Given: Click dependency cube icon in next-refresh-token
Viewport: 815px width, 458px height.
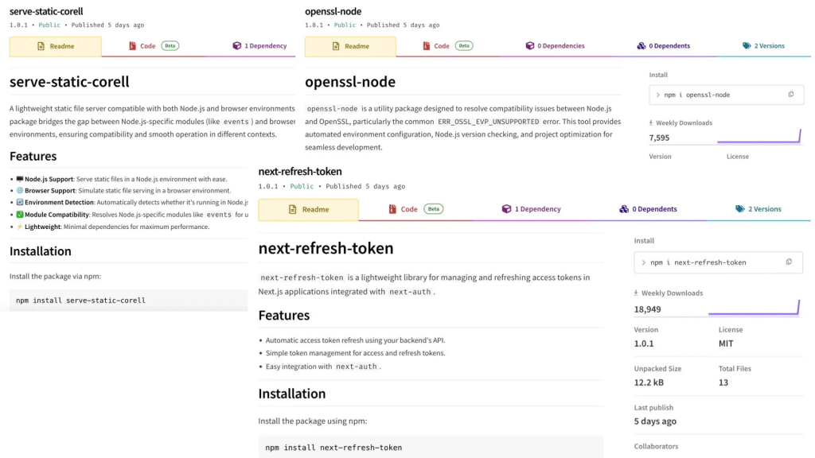Looking at the screenshot, I should [506, 209].
